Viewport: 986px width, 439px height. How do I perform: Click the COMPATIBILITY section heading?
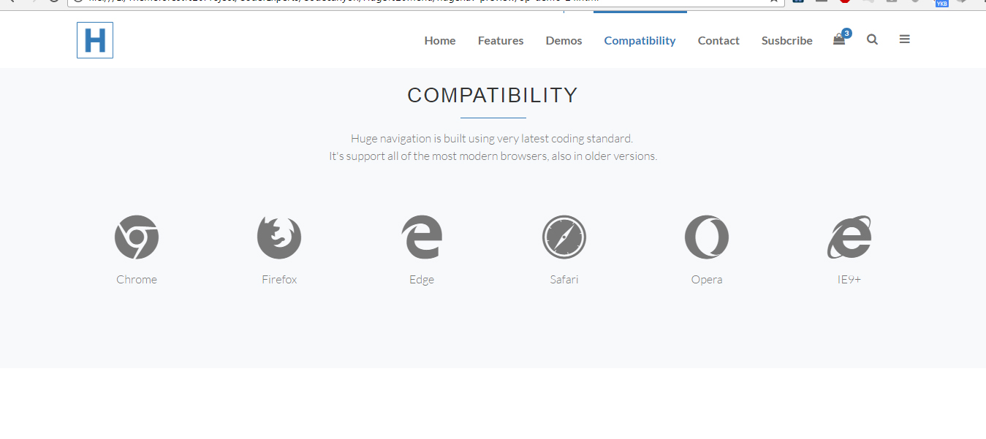(x=493, y=96)
